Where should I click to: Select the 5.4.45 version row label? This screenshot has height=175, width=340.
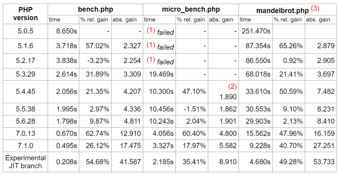point(25,91)
